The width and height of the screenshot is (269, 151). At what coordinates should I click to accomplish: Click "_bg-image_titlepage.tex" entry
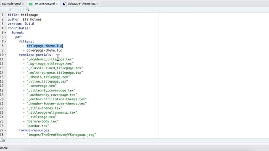tap(50, 64)
